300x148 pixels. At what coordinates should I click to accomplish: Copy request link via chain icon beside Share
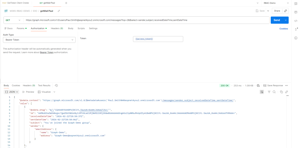tap(286, 11)
